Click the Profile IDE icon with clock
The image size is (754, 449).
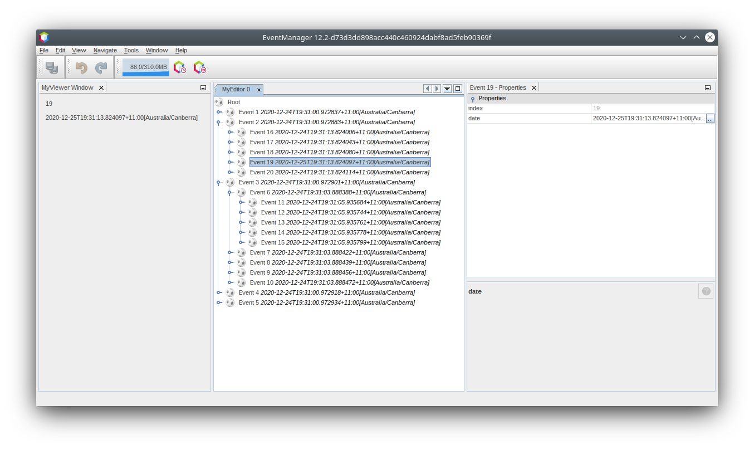point(180,67)
